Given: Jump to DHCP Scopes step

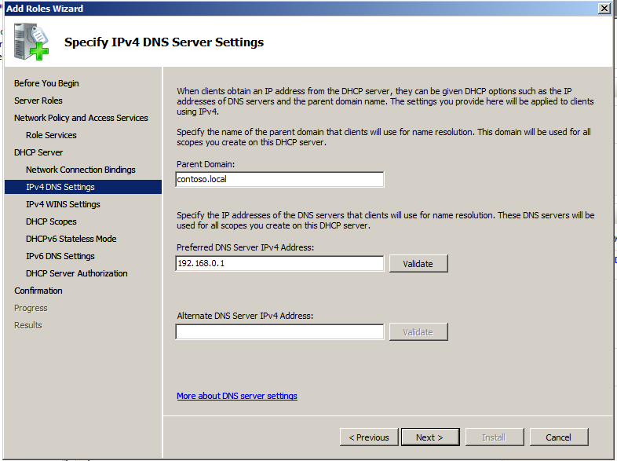Looking at the screenshot, I should tap(51, 222).
